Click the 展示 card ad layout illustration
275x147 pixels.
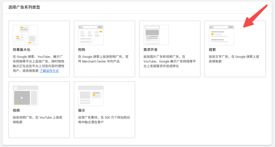[x=90, y=95]
